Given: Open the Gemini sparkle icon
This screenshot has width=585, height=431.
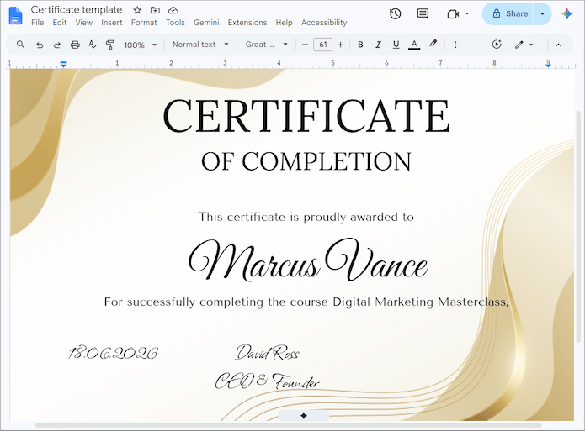Looking at the screenshot, I should [x=566, y=13].
